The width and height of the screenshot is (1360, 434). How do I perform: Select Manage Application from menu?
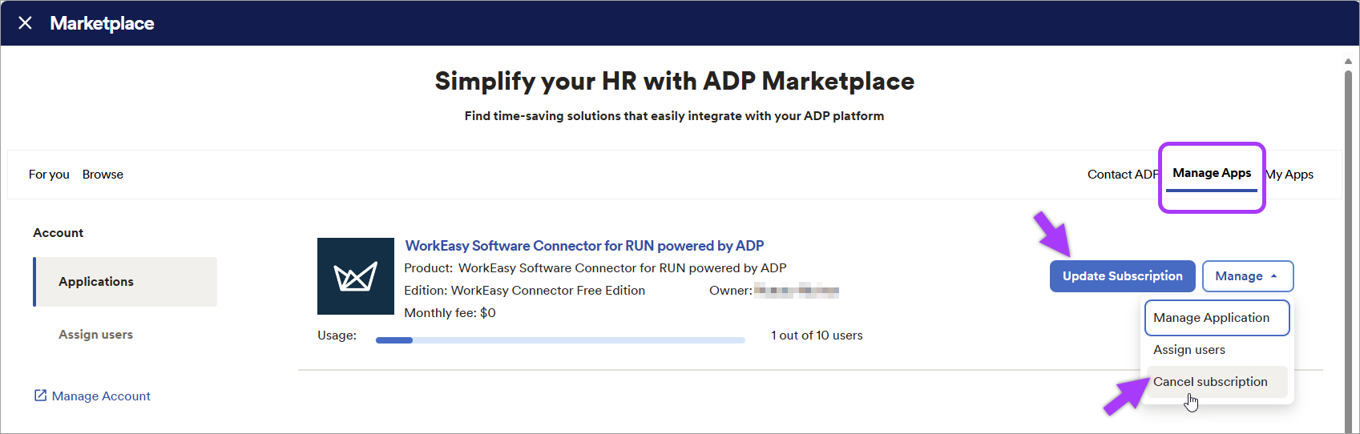pyautogui.click(x=1217, y=318)
